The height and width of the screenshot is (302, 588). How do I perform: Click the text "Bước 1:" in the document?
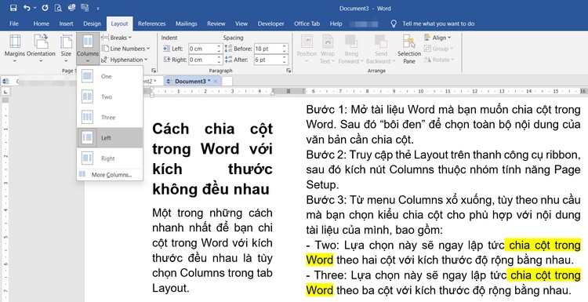point(326,110)
